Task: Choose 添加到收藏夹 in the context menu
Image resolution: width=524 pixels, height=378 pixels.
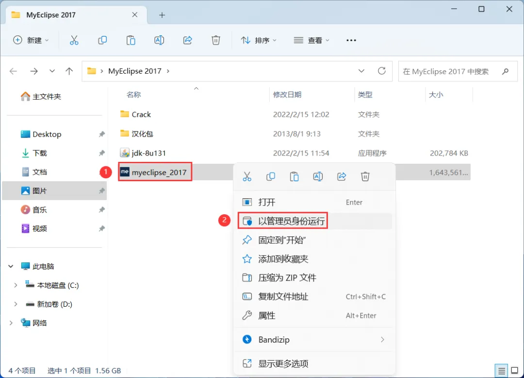Action: pyautogui.click(x=314, y=259)
